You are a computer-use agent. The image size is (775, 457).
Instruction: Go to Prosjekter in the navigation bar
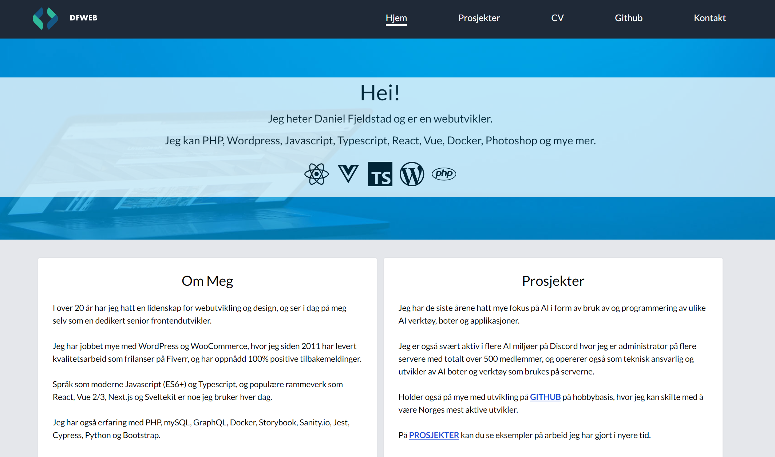(x=479, y=18)
